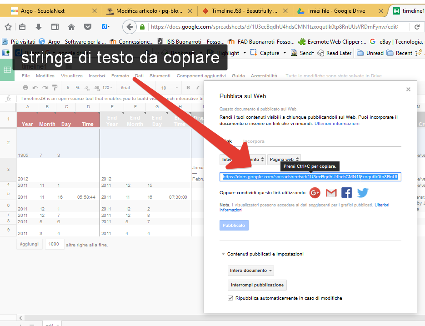The image size is (425, 326).
Task: Open the Guida menu
Action: pos(238,75)
